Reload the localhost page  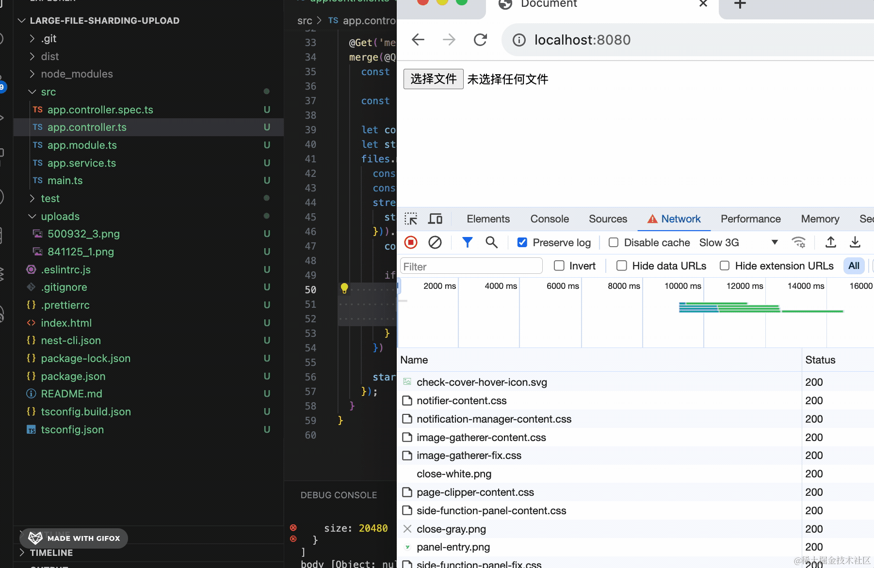[480, 40]
